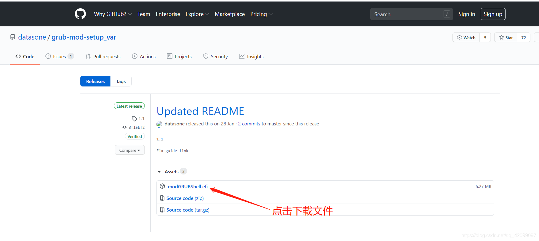Open the Why GitHub? dropdown menu
539x241 pixels.
[x=113, y=14]
